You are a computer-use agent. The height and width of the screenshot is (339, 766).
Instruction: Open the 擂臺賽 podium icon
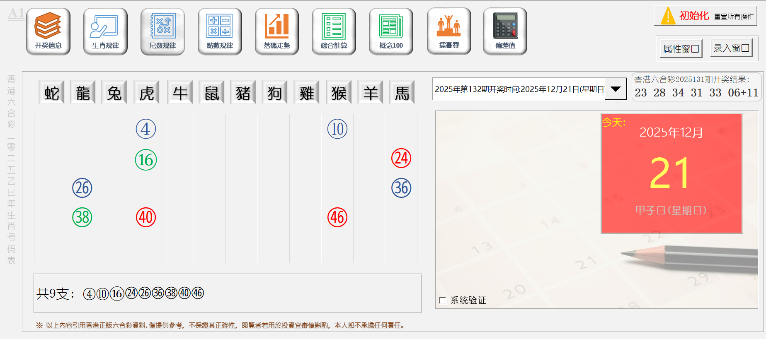point(449,31)
